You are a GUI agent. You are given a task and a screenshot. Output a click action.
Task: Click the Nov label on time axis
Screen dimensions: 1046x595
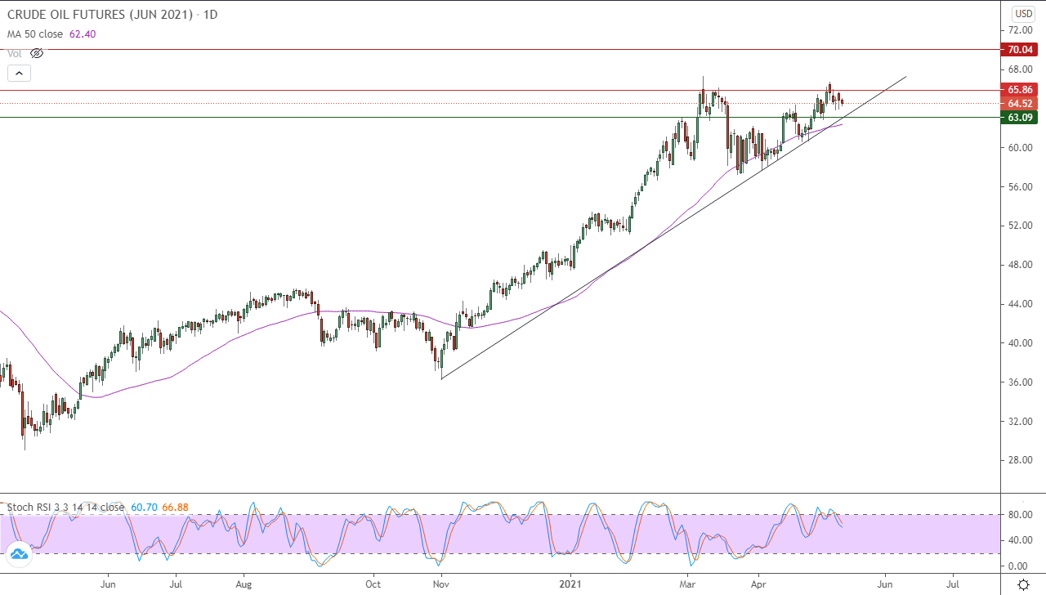[440, 585]
